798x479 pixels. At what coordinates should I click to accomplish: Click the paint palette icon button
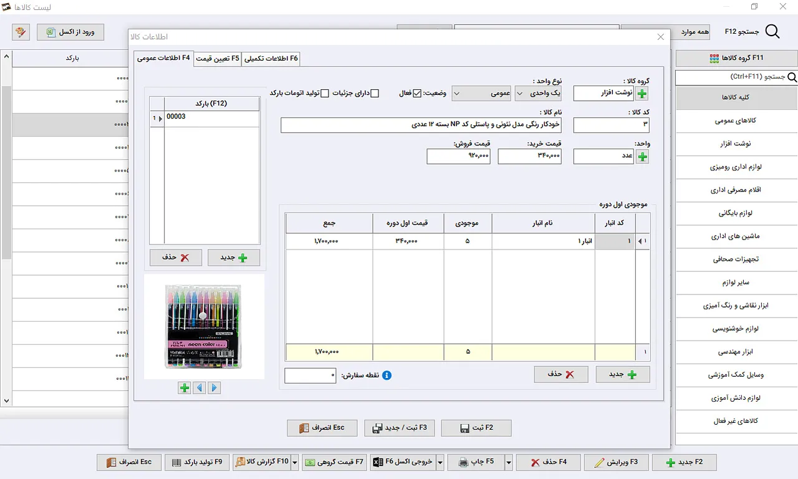point(21,32)
